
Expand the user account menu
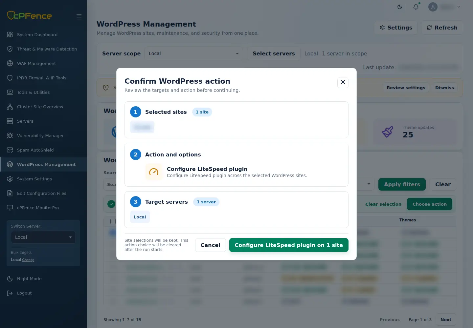click(445, 7)
